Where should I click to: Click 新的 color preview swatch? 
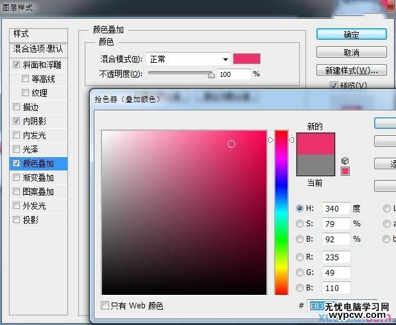[x=315, y=144]
